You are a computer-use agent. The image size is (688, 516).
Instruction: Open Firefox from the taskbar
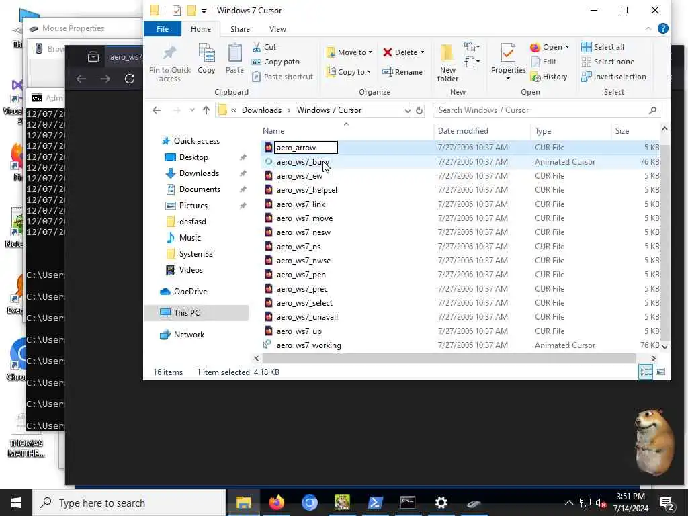click(276, 503)
